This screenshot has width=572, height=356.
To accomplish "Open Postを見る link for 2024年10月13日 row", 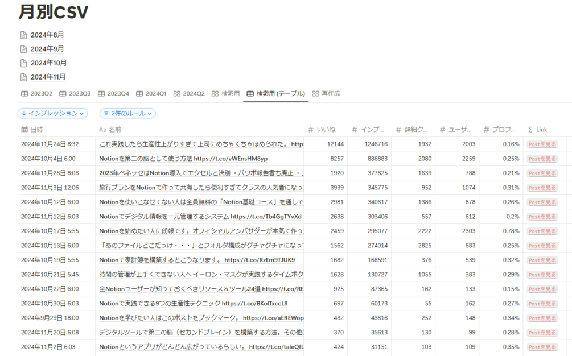I will pyautogui.click(x=542, y=246).
